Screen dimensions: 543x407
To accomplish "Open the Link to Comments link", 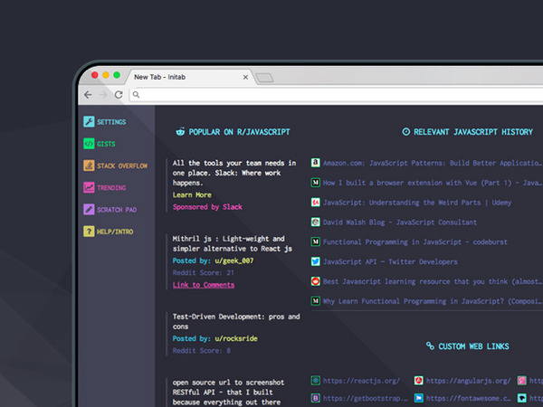I will tap(204, 285).
